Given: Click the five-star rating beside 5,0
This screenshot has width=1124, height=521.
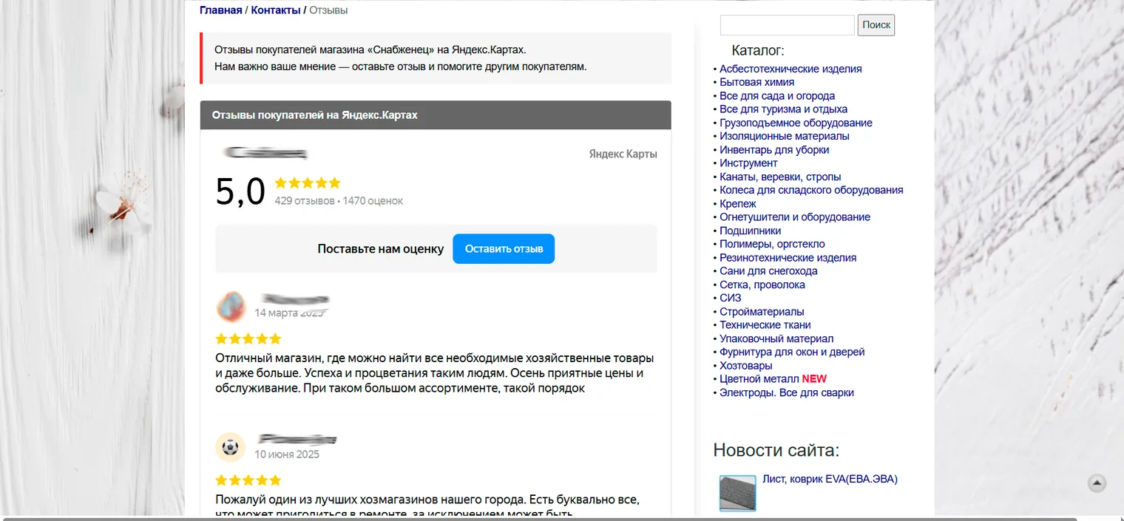Looking at the screenshot, I should click(308, 183).
